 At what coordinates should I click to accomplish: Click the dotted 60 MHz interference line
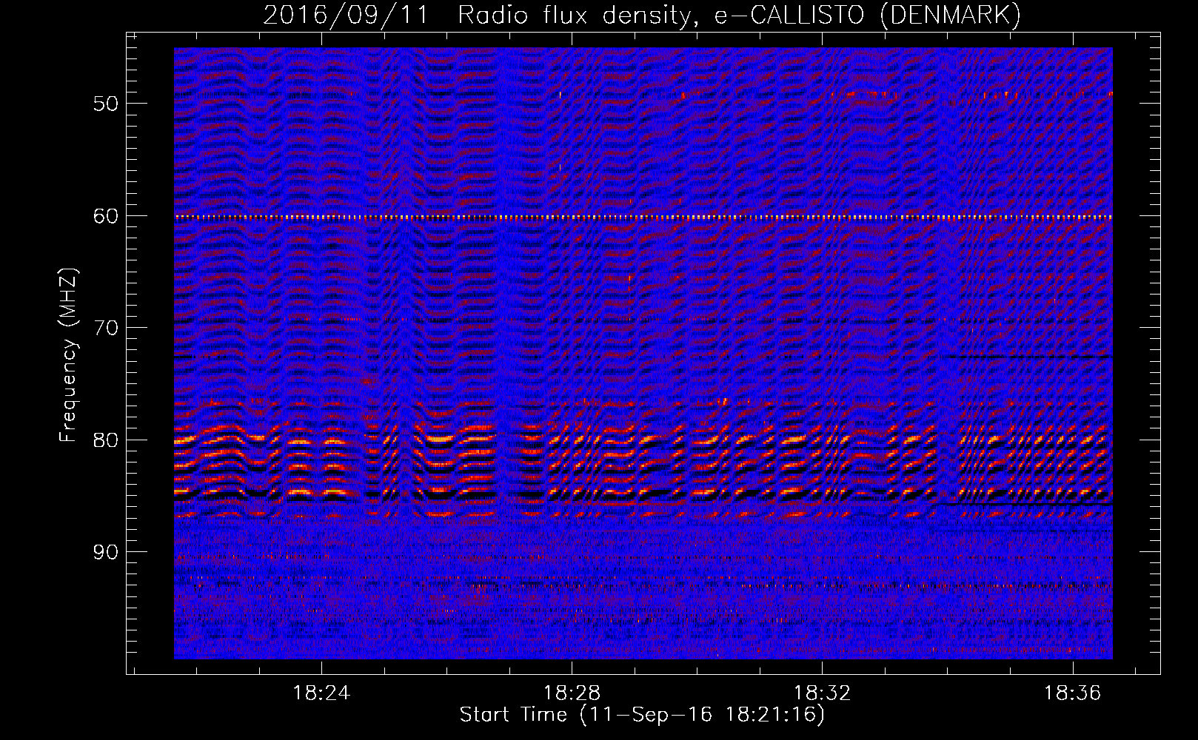click(643, 218)
